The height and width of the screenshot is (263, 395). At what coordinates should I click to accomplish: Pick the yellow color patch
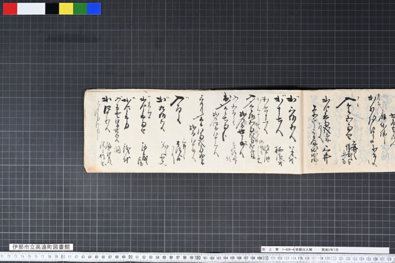(x=66, y=8)
